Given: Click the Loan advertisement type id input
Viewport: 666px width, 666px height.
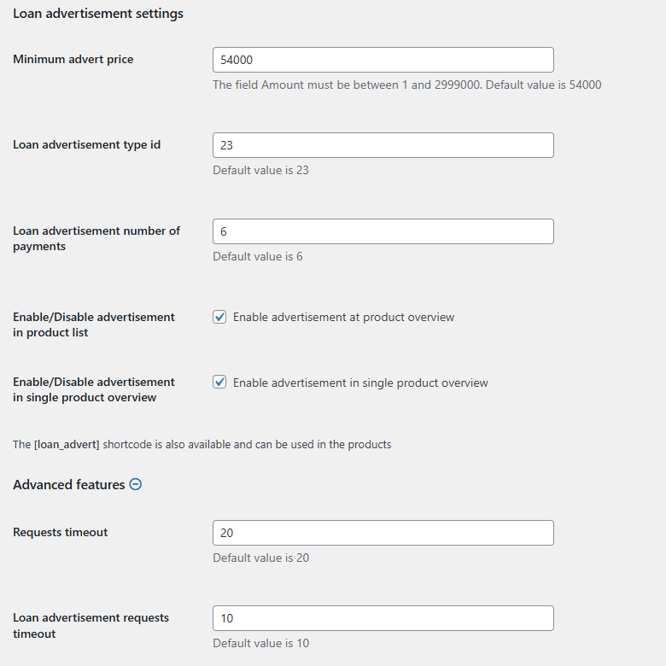Looking at the screenshot, I should 383,145.
